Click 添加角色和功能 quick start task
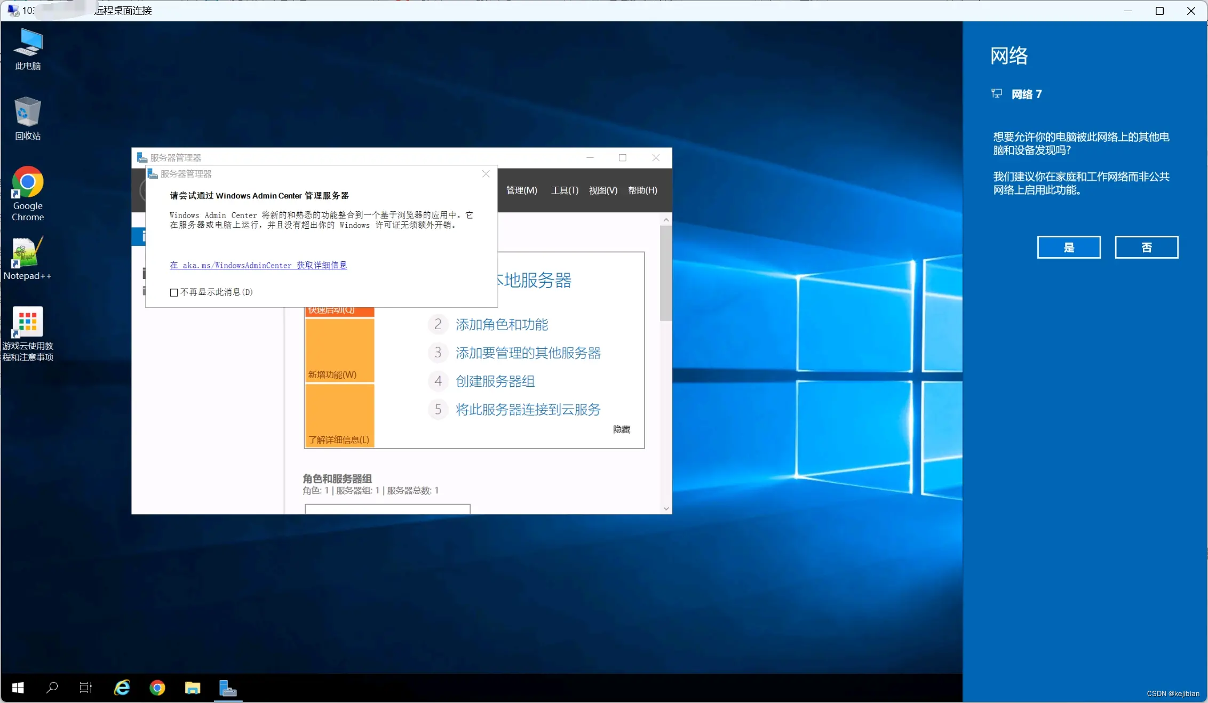Screen dimensions: 1208x703 tap(502, 325)
